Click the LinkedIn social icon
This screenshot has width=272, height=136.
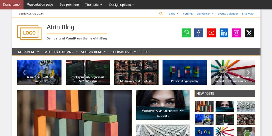224,33
